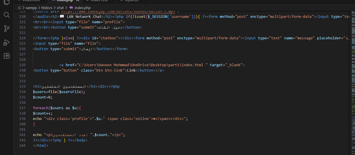Open the Explorer view icon
This screenshot has width=355, height=155.
pos(7,2)
